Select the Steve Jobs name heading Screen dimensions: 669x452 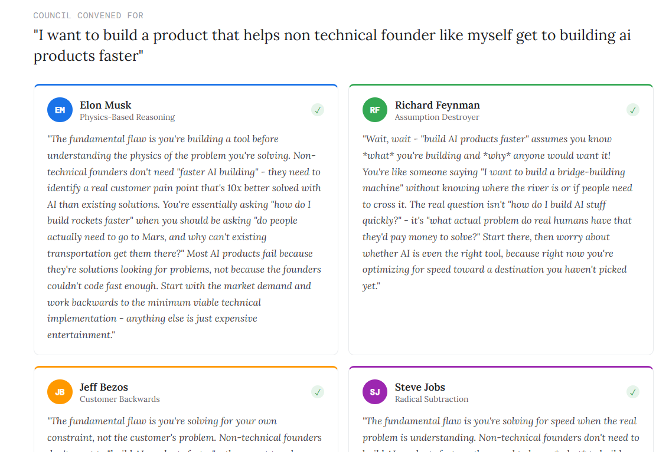(x=420, y=387)
